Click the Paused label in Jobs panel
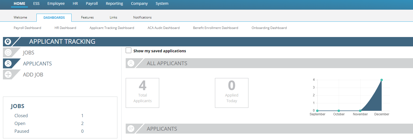 click(22, 131)
